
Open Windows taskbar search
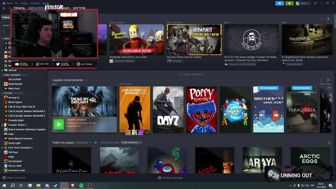click(12, 186)
